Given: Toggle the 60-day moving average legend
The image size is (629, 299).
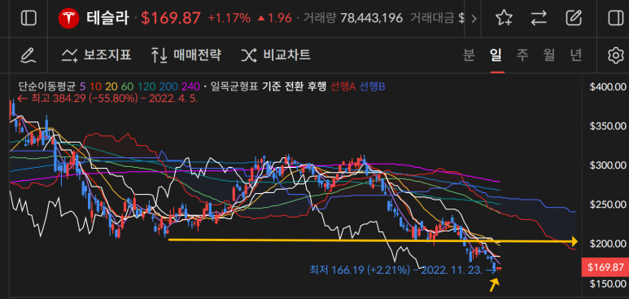Looking at the screenshot, I should click(x=127, y=86).
